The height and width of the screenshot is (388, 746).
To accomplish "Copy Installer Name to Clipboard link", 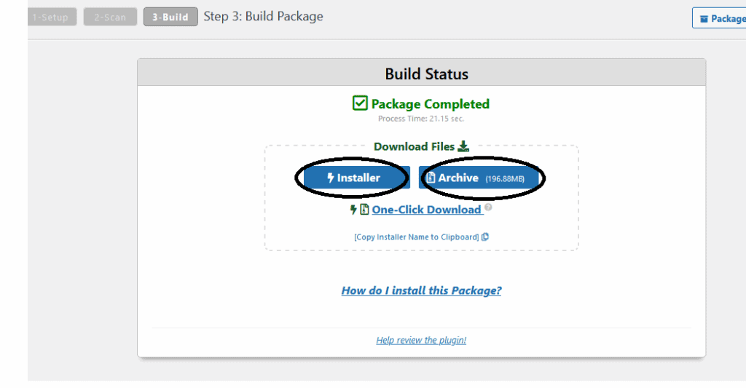I will 416,237.
